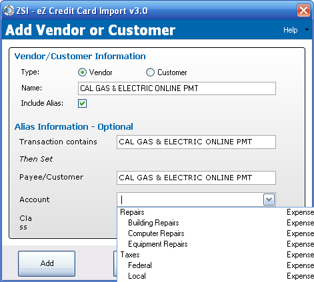This screenshot has height=282, width=314.
Task: Select the Customer radio button
Action: (x=150, y=72)
